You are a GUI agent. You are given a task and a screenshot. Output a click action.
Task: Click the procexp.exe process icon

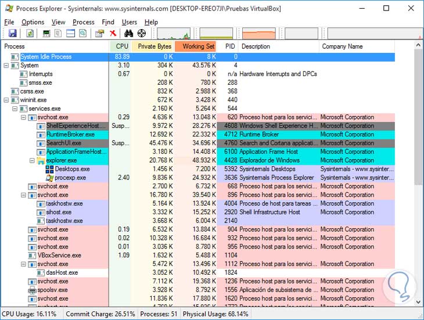tap(49, 178)
